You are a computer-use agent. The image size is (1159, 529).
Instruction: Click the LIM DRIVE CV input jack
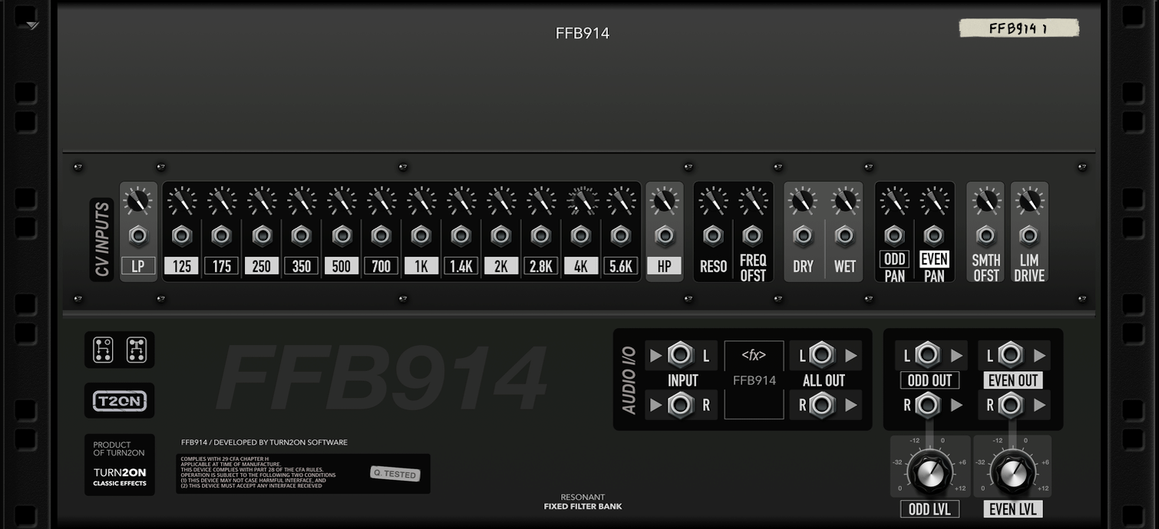[x=1029, y=235]
